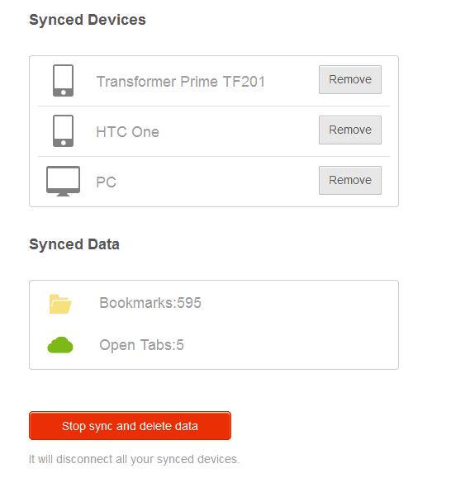This screenshot has width=451, height=492.
Task: Click the Transformer Prime TF201 tablet icon
Action: (63, 80)
